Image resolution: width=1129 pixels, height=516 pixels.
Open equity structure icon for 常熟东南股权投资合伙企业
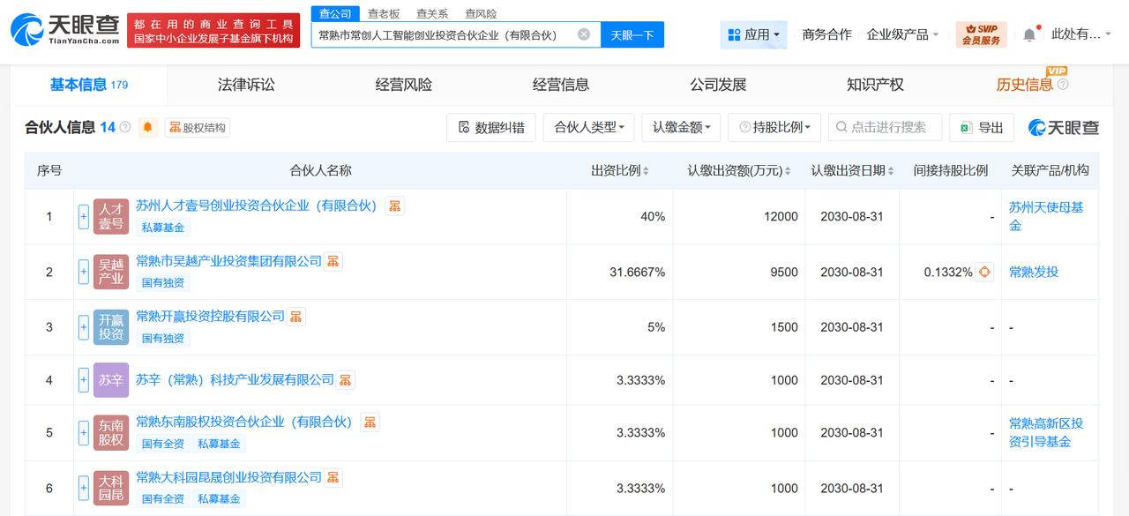[x=370, y=422]
